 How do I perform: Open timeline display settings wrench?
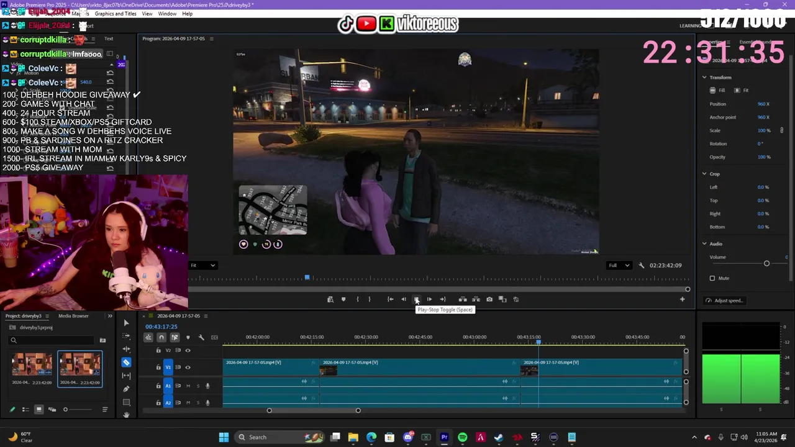point(201,337)
